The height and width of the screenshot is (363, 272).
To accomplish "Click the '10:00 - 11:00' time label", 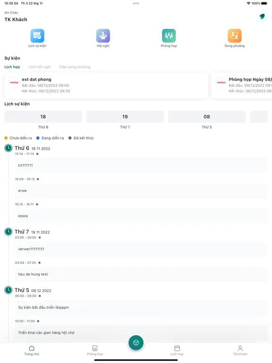I will pos(25,321).
